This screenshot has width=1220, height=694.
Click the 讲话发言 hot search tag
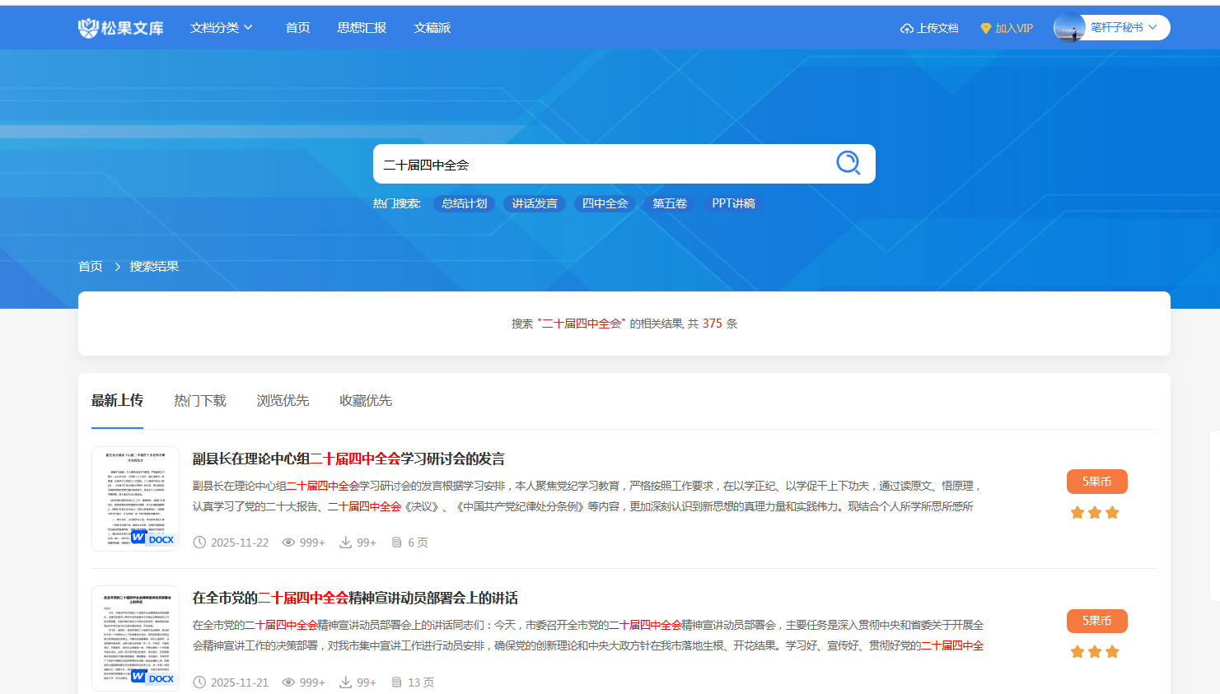click(534, 203)
